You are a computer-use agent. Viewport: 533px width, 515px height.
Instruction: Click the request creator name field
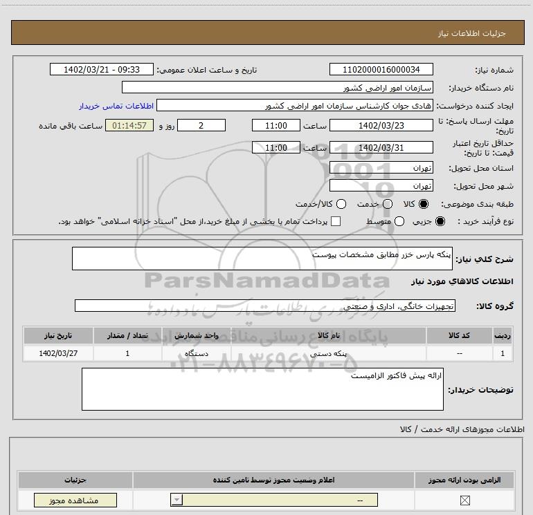[295, 105]
